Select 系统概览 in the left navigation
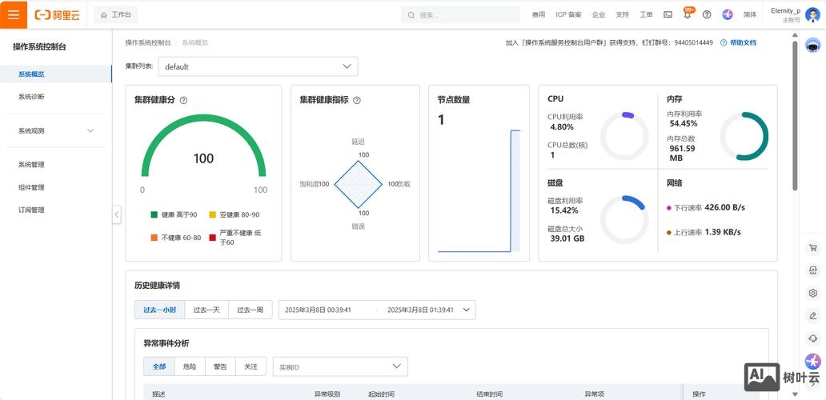826x400 pixels. 55,74
